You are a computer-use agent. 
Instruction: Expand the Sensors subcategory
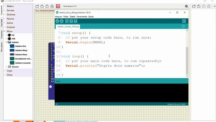6,67
